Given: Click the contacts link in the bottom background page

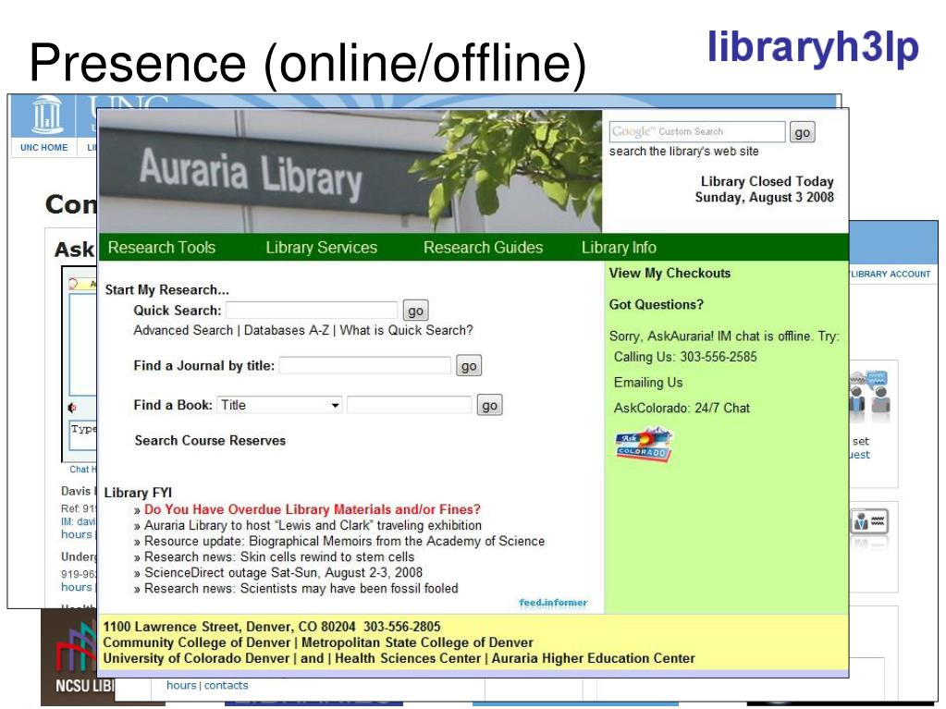Looking at the screenshot, I should (x=227, y=686).
